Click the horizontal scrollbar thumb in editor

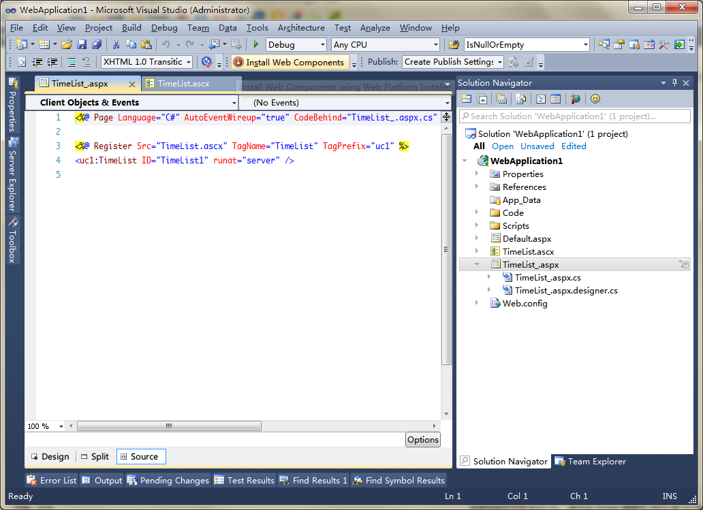click(169, 426)
